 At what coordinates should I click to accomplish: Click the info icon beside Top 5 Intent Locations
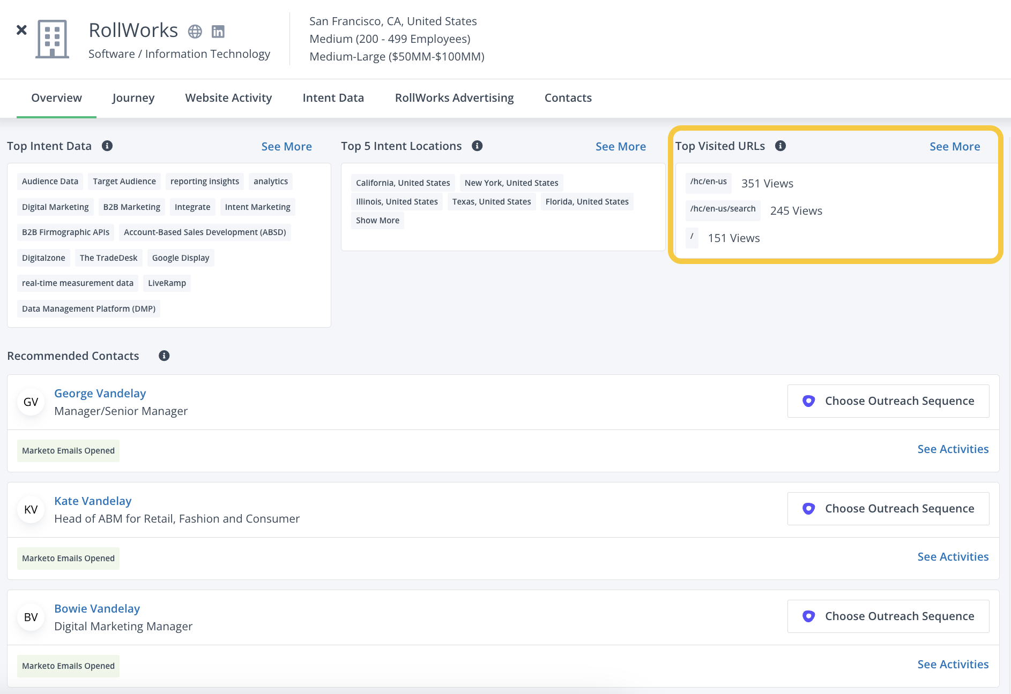(477, 146)
